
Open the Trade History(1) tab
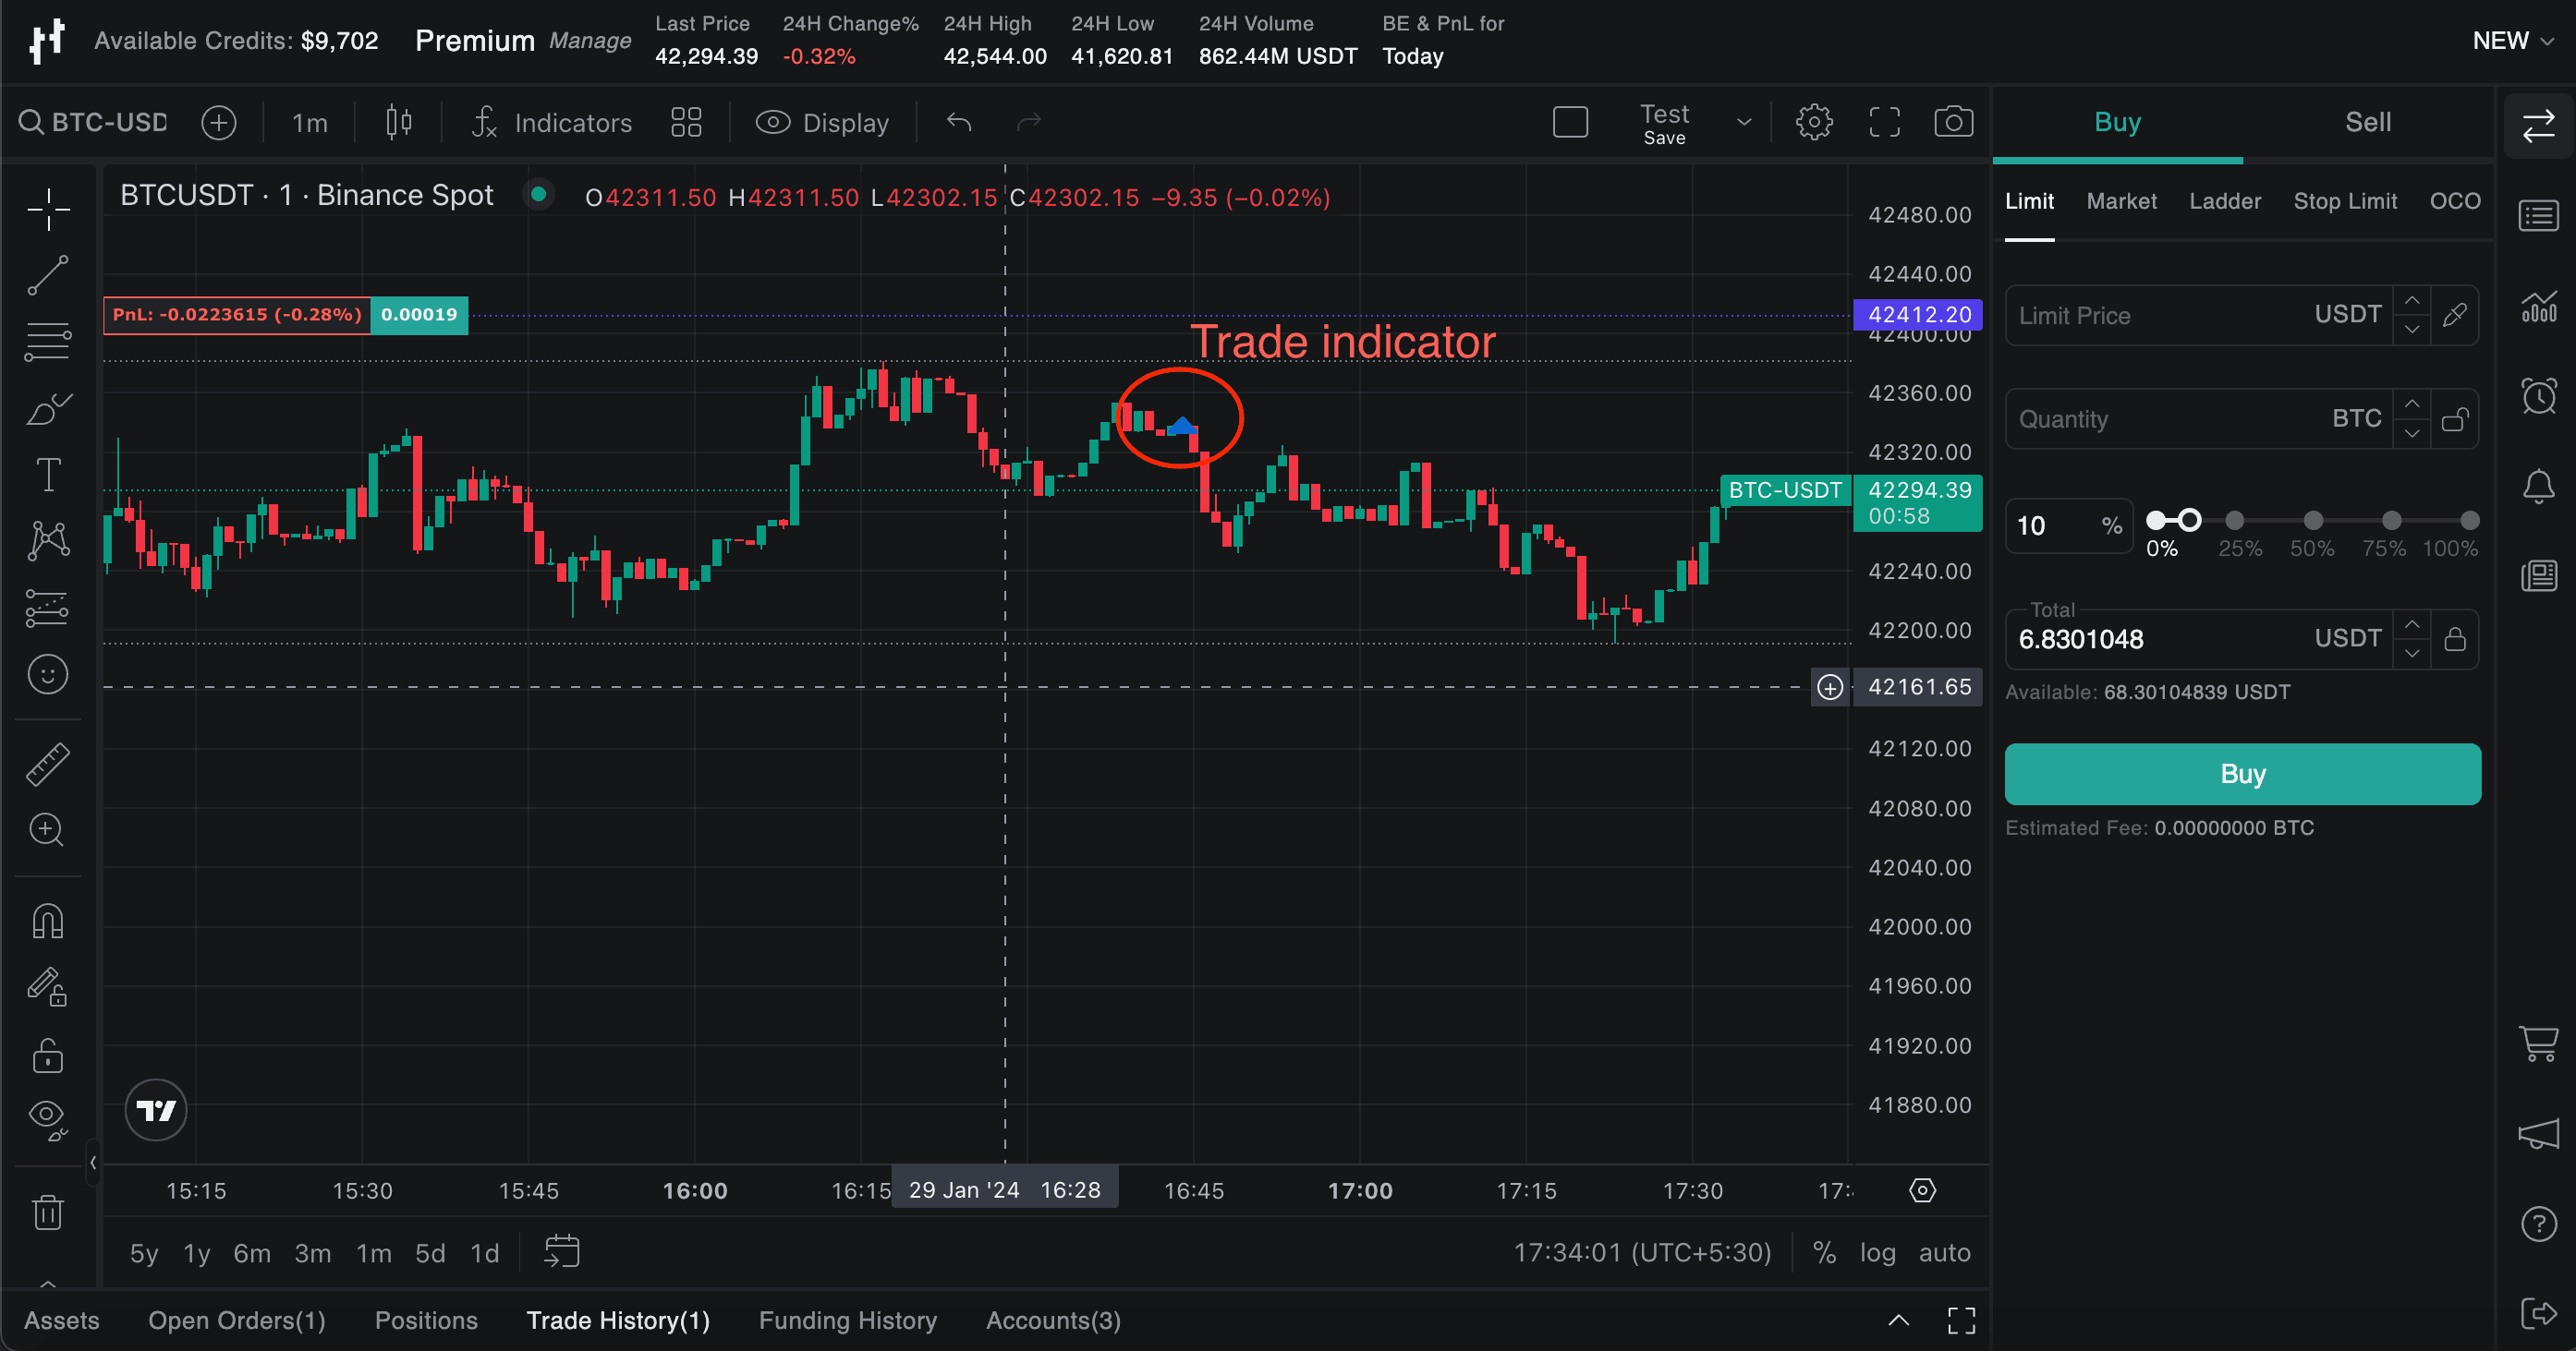pos(618,1321)
